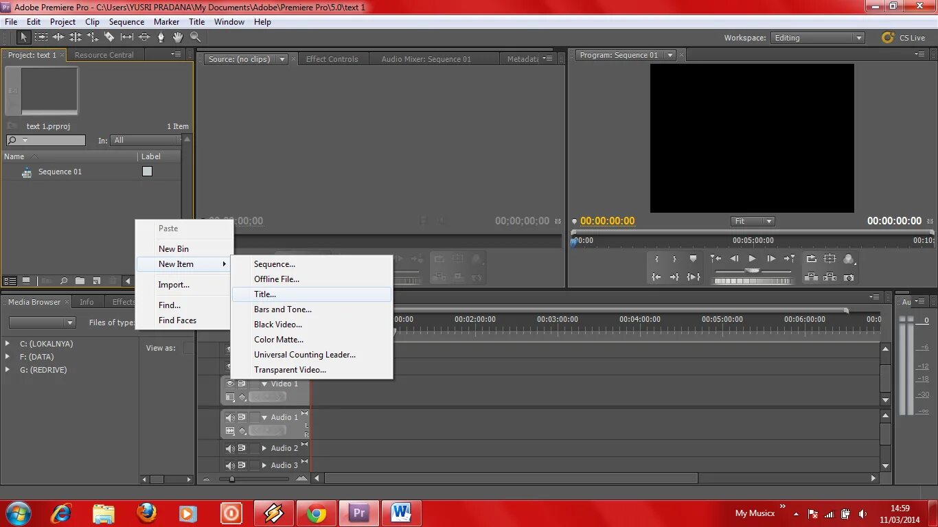Choose Black Video... from submenu
The width and height of the screenshot is (938, 527).
point(312,325)
